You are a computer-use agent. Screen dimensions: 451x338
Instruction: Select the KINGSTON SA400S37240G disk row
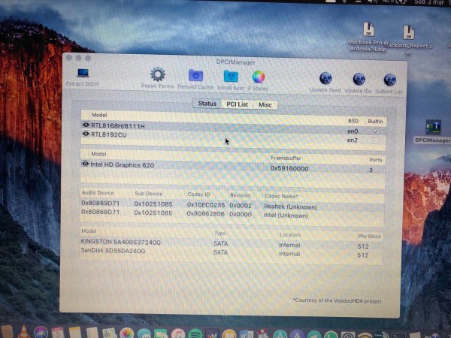click(232, 244)
